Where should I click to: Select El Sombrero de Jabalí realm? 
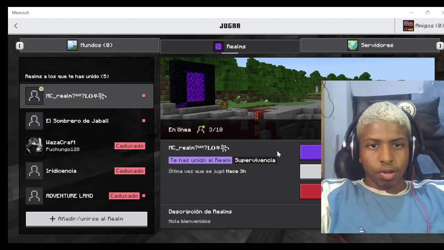86,121
